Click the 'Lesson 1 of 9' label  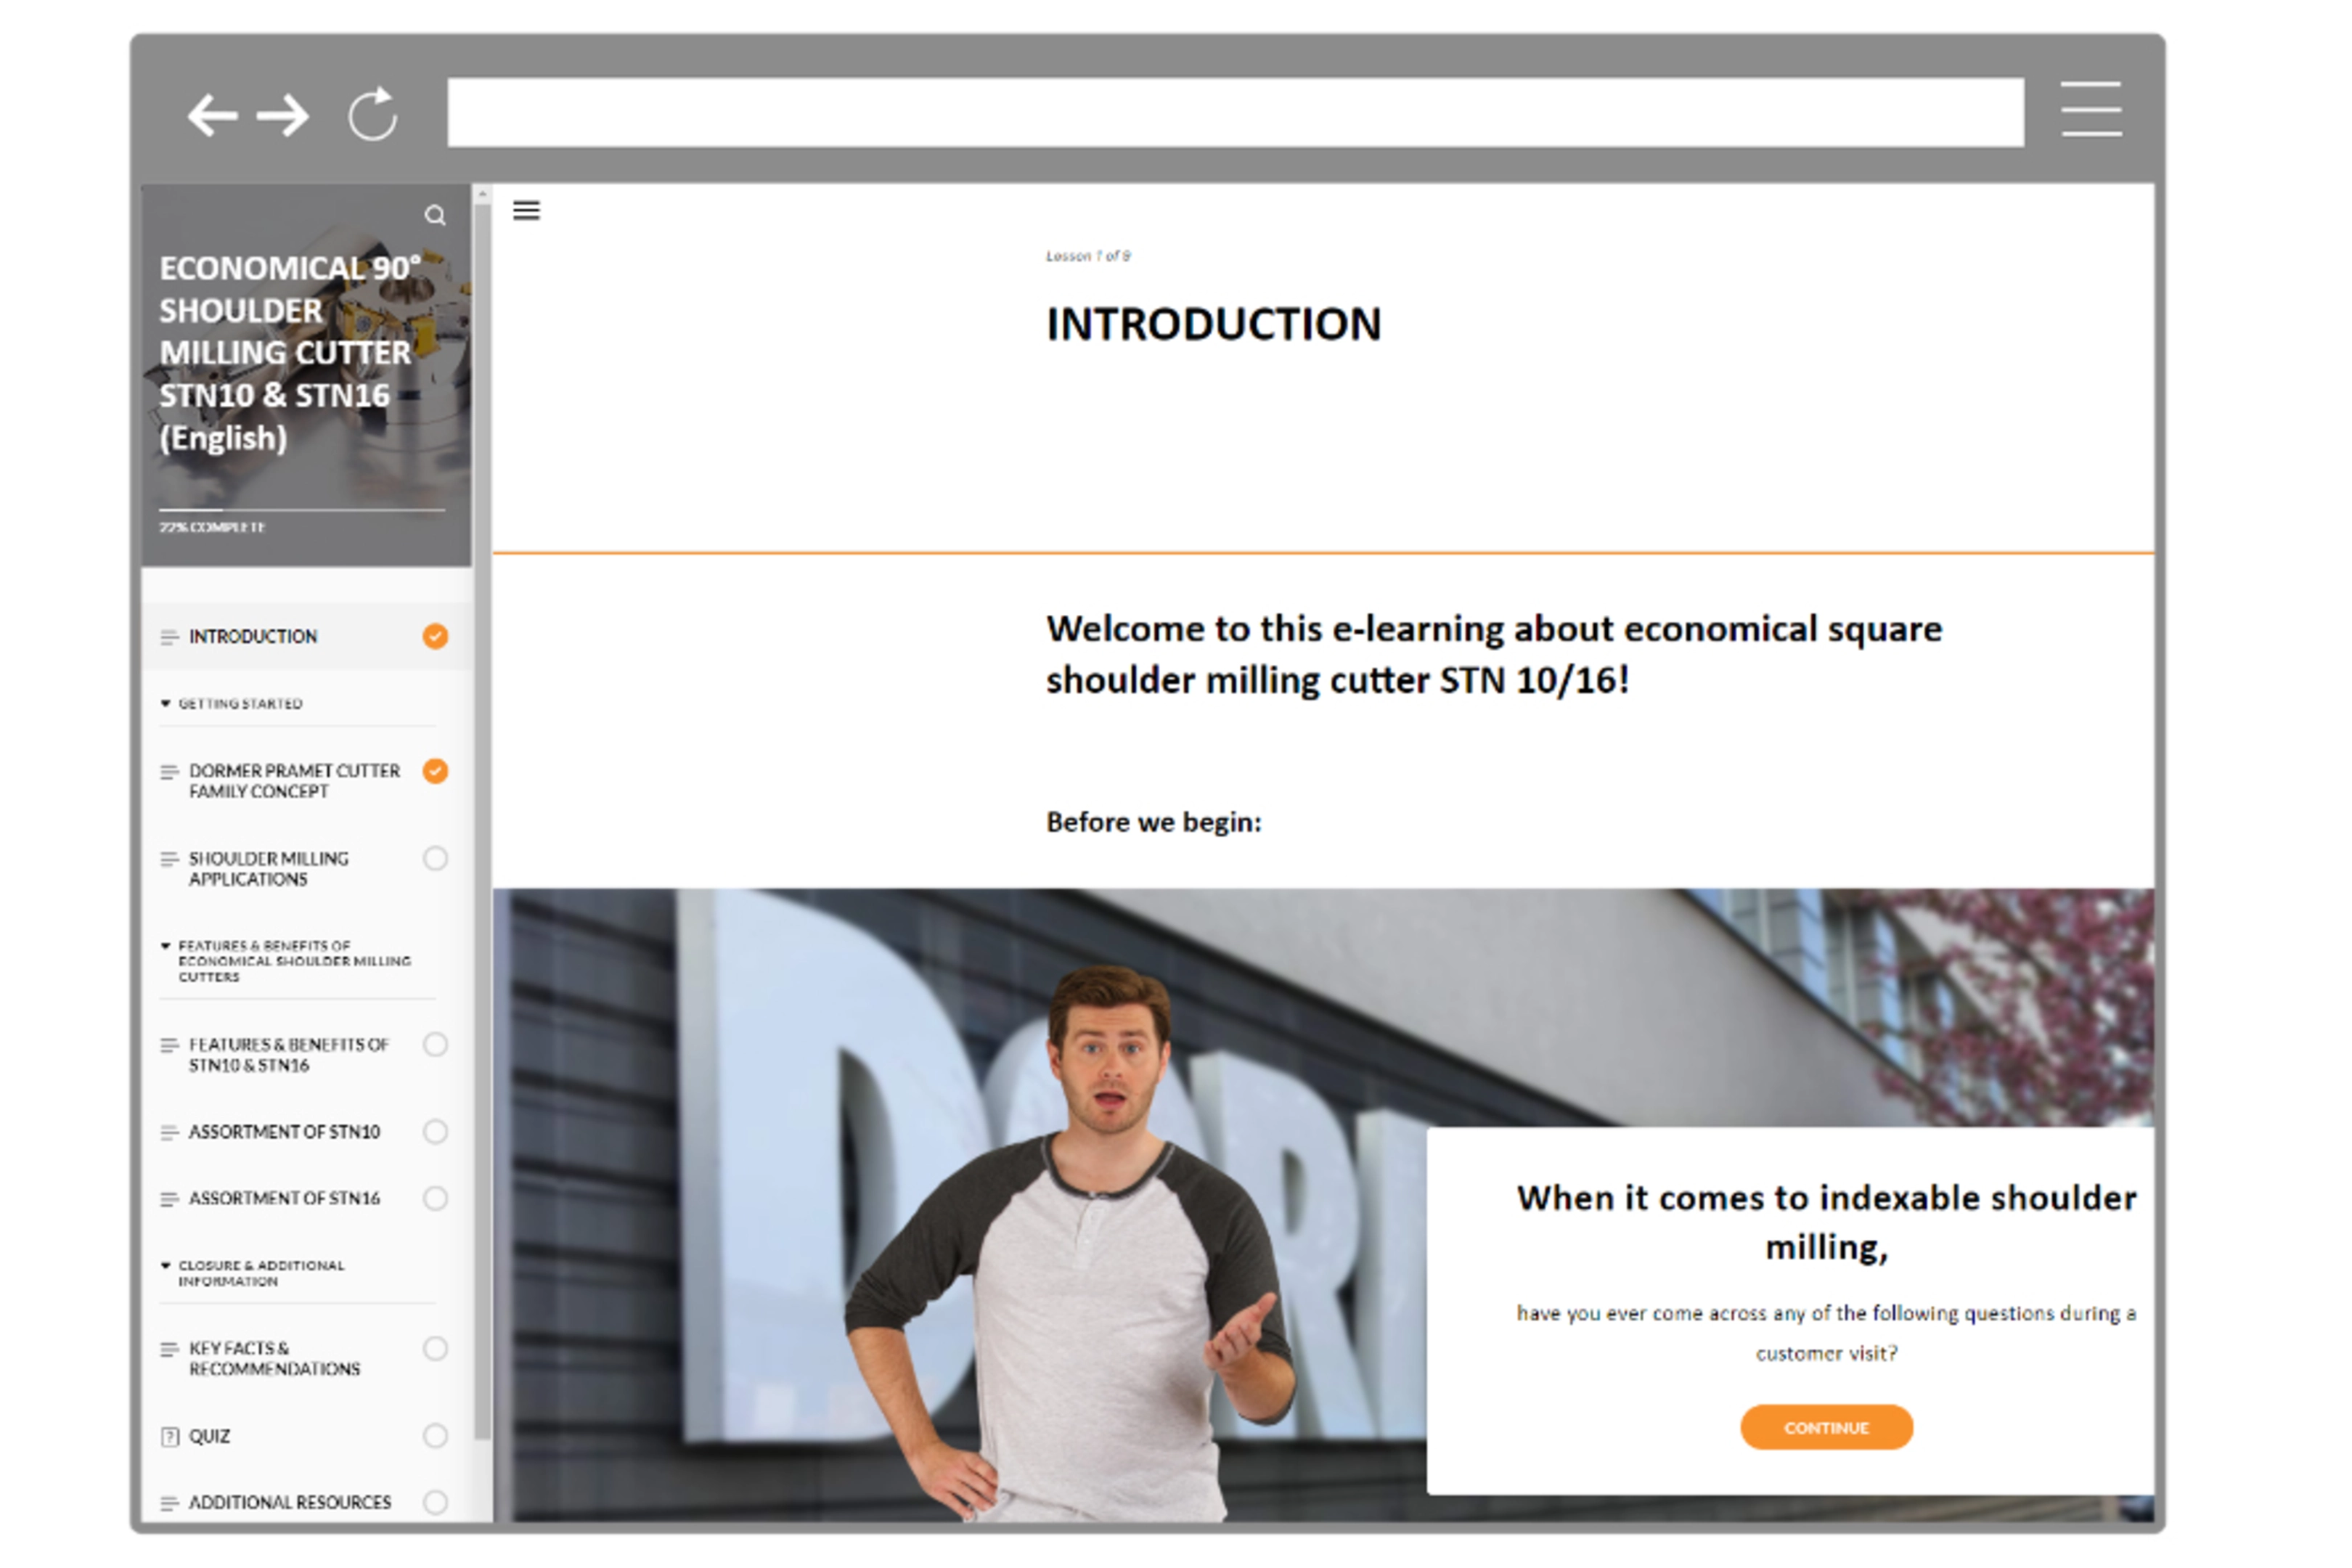click(x=1088, y=256)
